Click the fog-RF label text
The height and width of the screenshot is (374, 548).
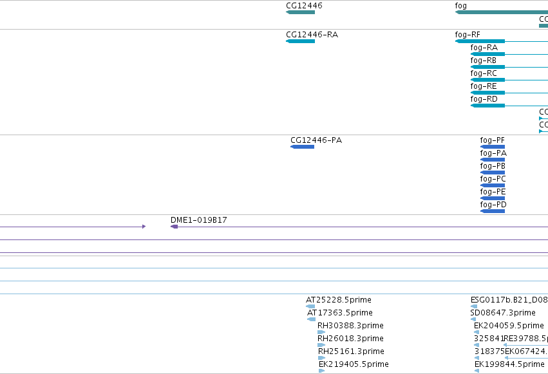click(468, 35)
